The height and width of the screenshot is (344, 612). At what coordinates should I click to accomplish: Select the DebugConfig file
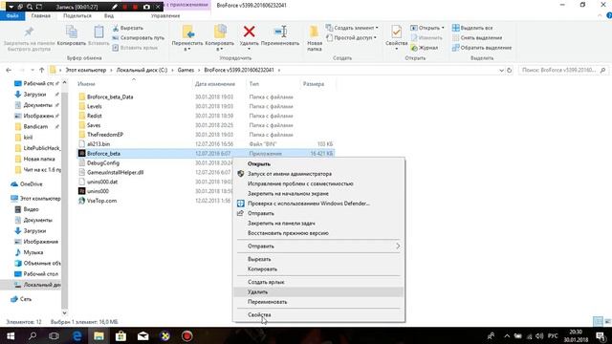click(103, 163)
